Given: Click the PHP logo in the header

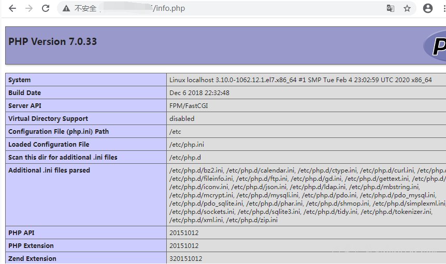Looking at the screenshot, I should coord(435,46).
